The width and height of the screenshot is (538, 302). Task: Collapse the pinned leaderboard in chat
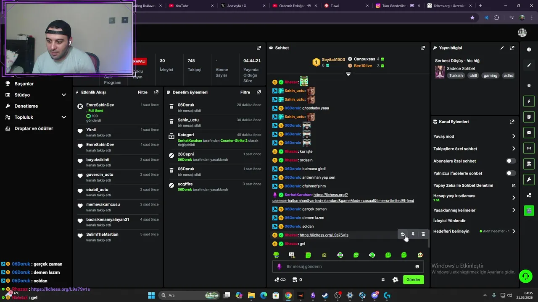348,74
